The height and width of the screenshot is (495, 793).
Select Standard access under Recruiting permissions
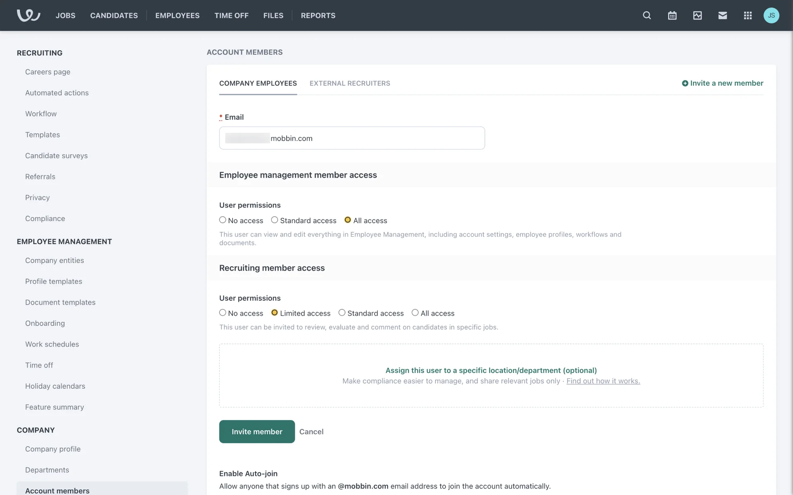pyautogui.click(x=342, y=313)
